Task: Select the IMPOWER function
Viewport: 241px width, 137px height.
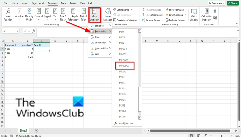Action: pyautogui.click(x=123, y=60)
